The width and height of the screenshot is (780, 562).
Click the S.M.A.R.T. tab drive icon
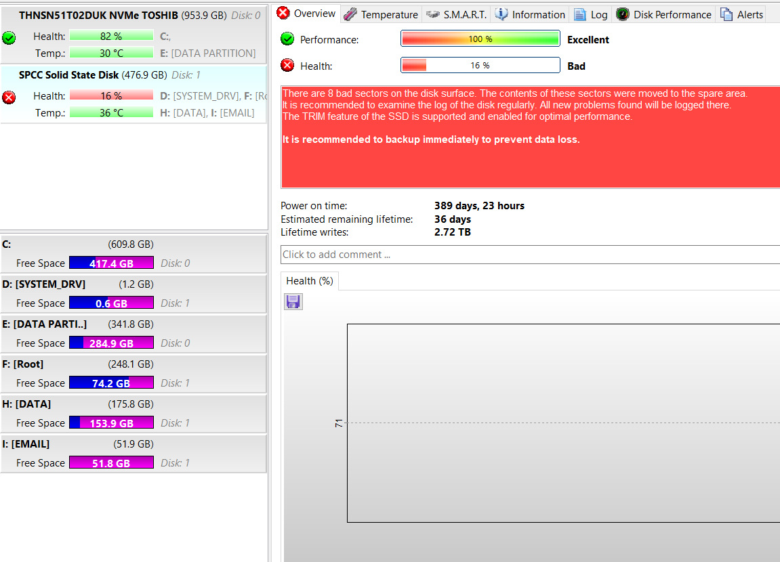coord(433,14)
